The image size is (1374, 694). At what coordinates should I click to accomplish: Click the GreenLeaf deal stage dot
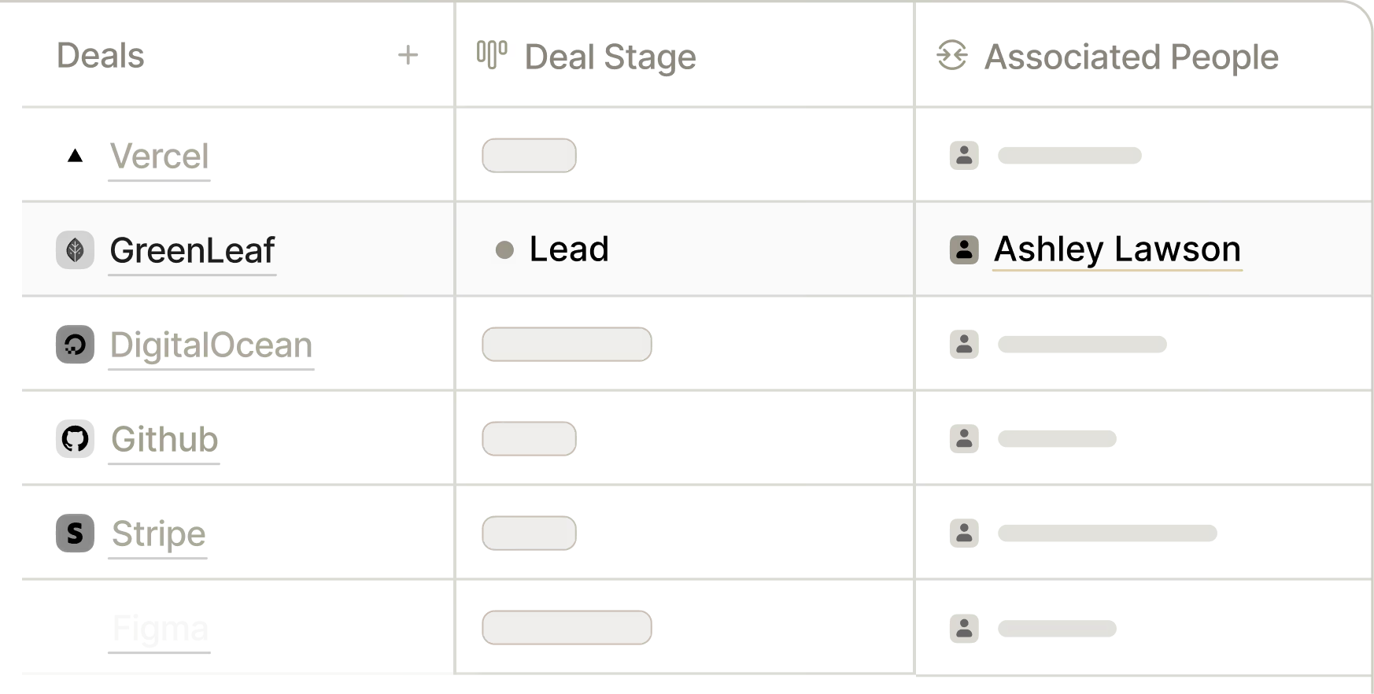504,250
